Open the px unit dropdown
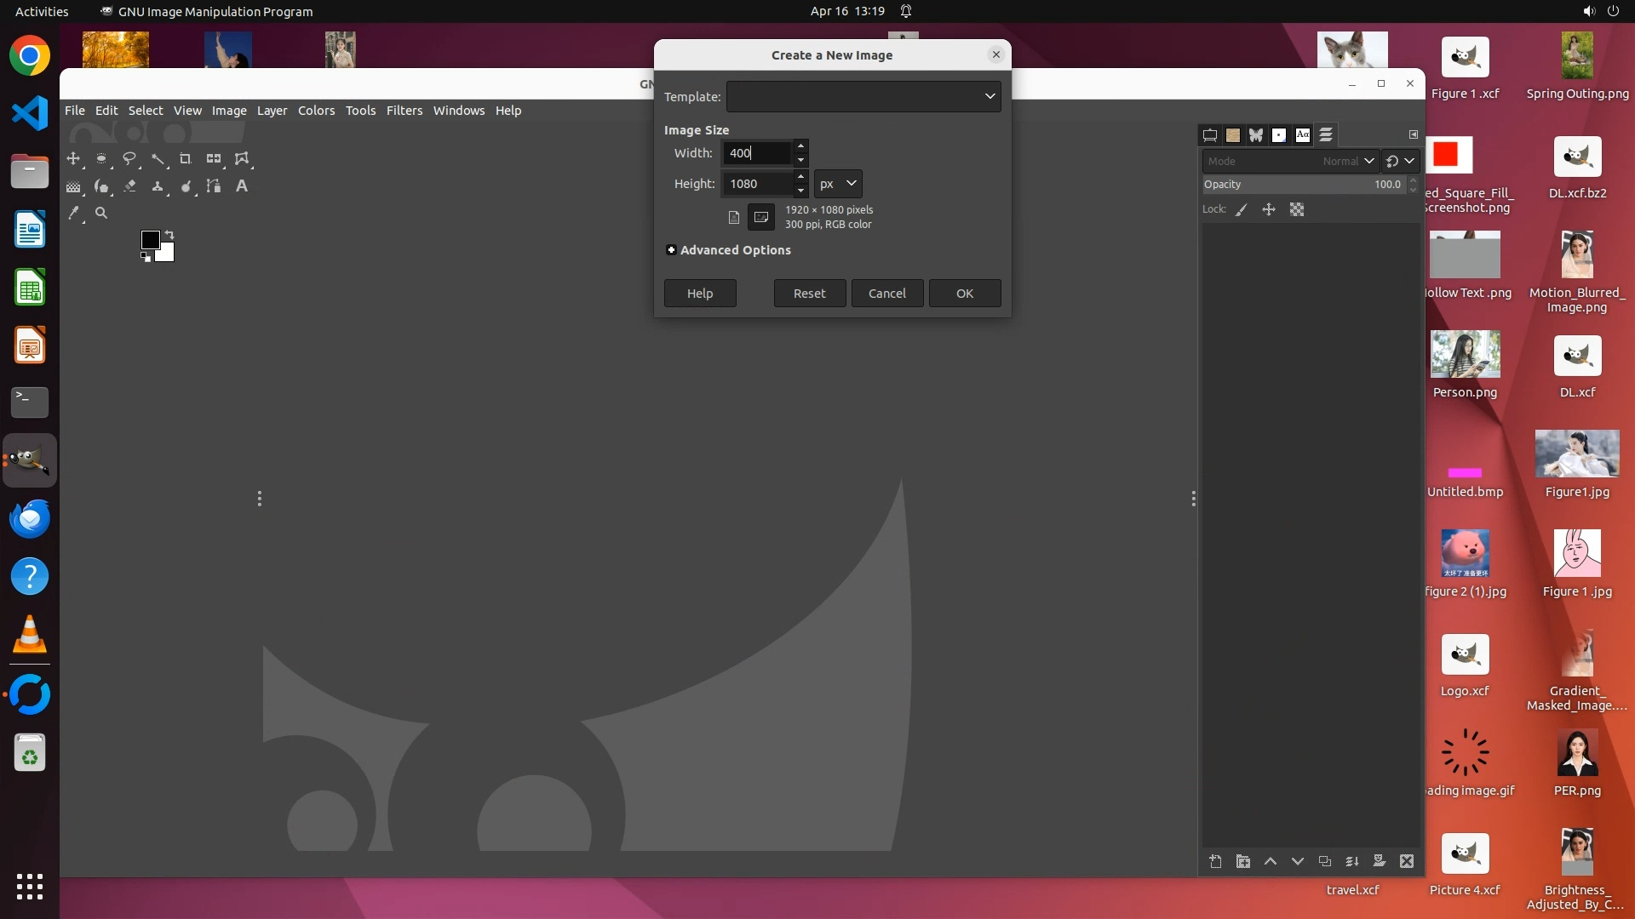The width and height of the screenshot is (1635, 919). 838,184
